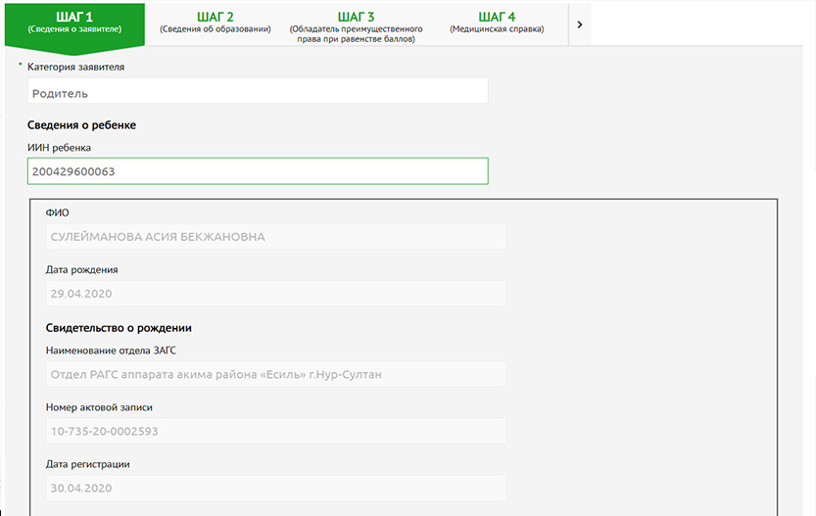This screenshot has width=816, height=516.
Task: Switch to ШАГ 2 education info tab
Action: [x=215, y=23]
